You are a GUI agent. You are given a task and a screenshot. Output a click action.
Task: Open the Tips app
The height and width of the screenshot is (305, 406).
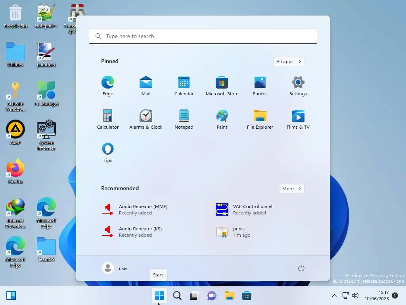108,153
